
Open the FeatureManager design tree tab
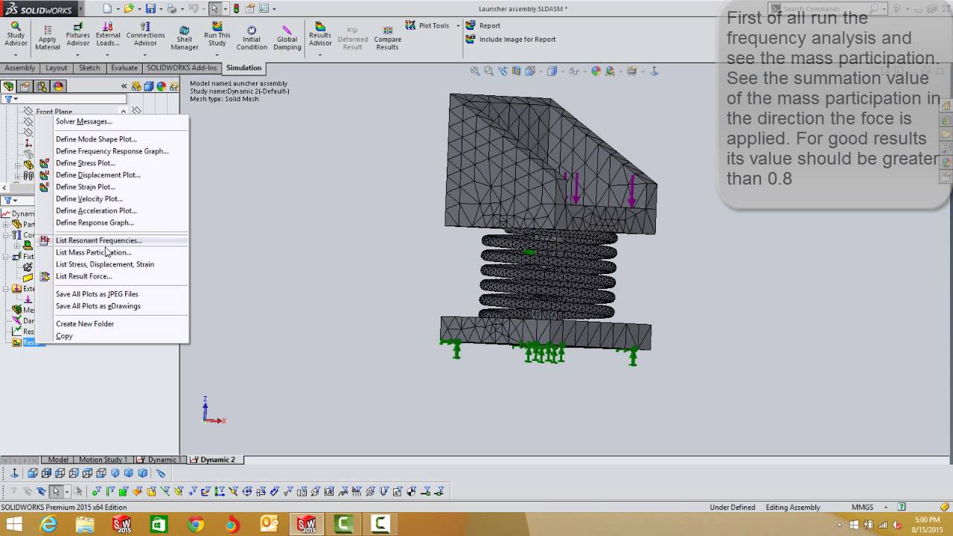click(8, 86)
